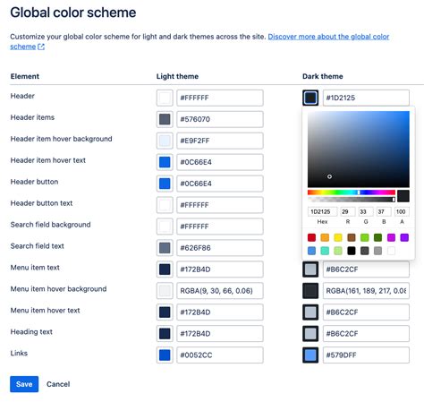Screen dimensions: 424x402
Task: Focus the Hex value field in picker
Action: (322, 211)
